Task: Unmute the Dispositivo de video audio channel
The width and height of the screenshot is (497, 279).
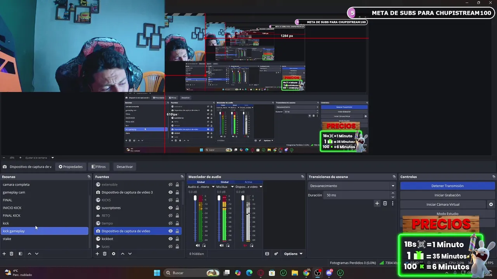Action: (245, 245)
